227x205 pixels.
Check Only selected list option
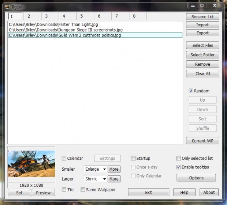coord(179,158)
